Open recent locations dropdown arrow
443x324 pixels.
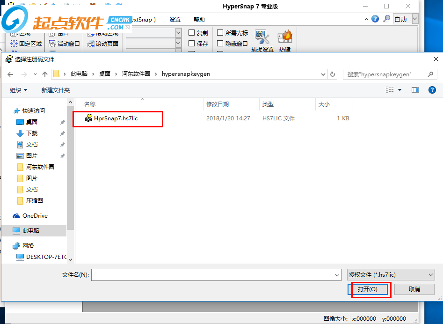[x=35, y=74]
